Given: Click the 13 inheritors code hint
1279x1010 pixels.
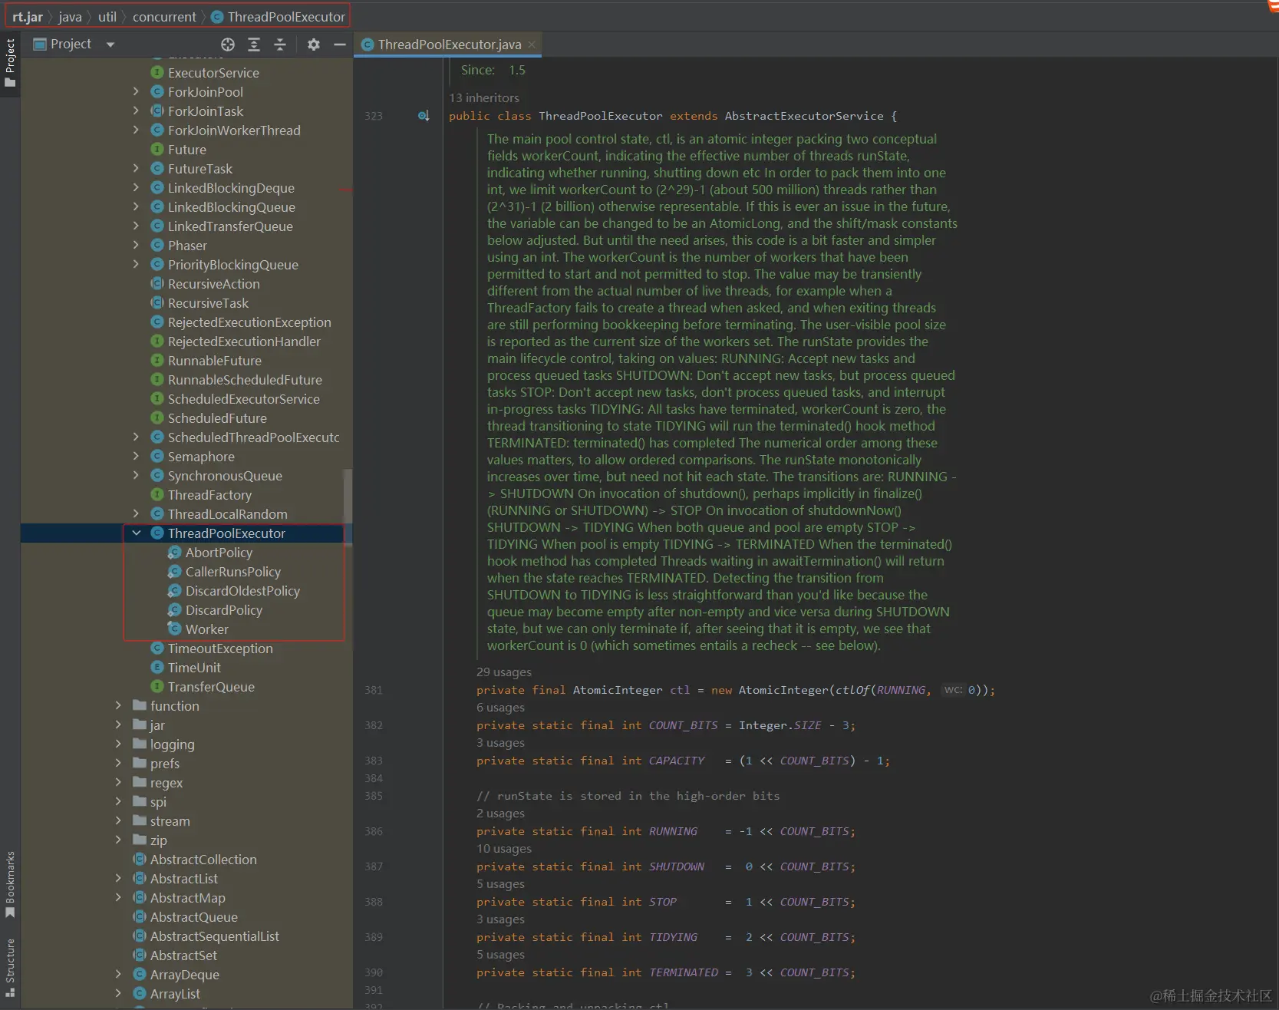Looking at the screenshot, I should coord(484,97).
